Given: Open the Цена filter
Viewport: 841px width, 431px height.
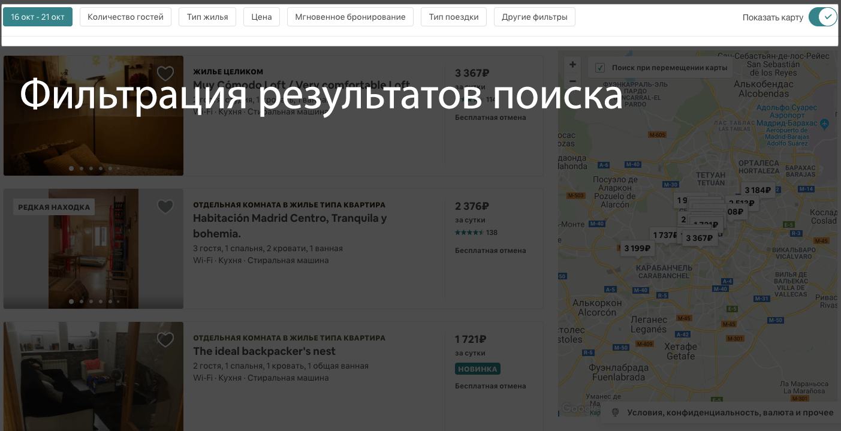Looking at the screenshot, I should click(x=261, y=17).
